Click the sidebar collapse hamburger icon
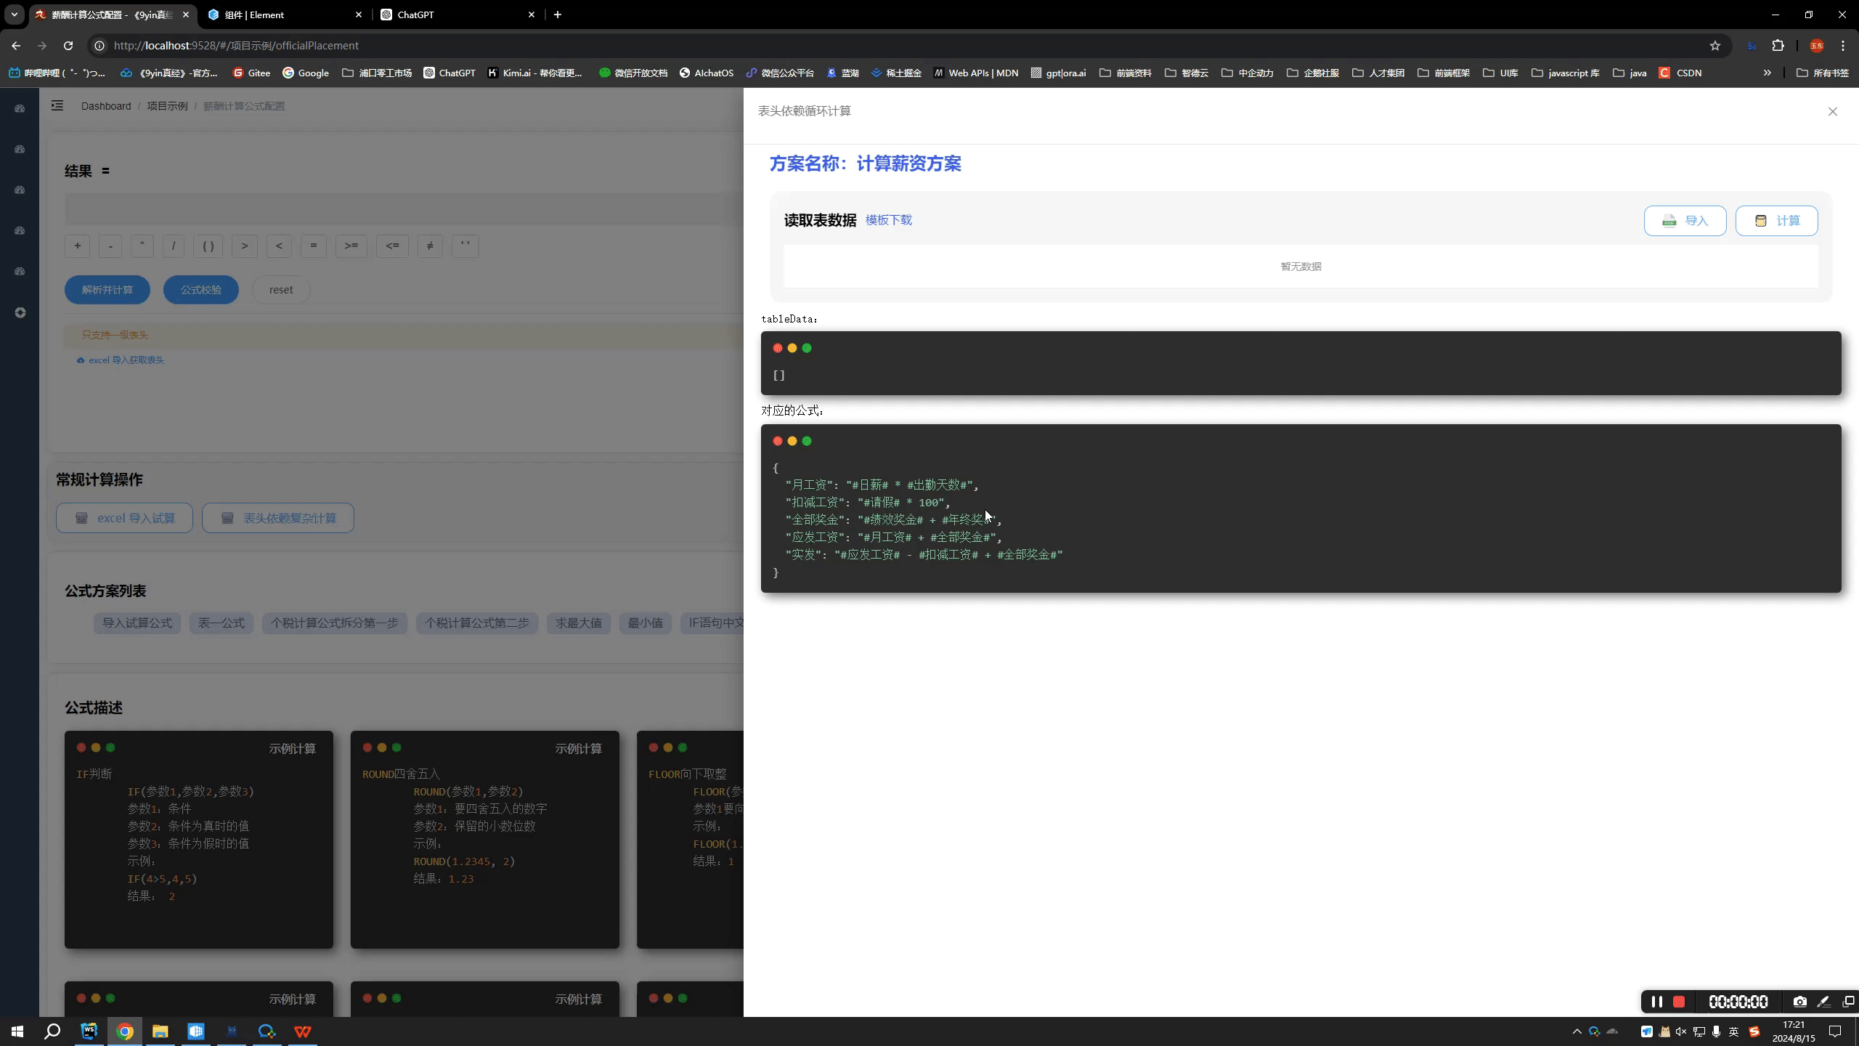 [57, 106]
